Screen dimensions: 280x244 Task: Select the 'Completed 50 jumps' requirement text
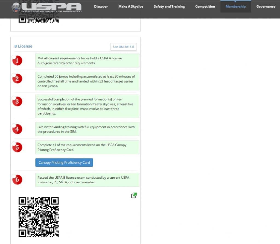point(87,81)
